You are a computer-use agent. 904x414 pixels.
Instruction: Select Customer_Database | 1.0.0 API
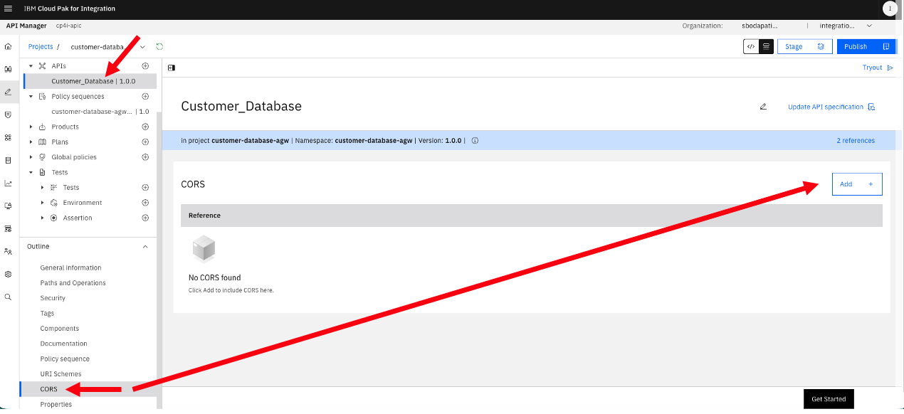[x=93, y=81]
